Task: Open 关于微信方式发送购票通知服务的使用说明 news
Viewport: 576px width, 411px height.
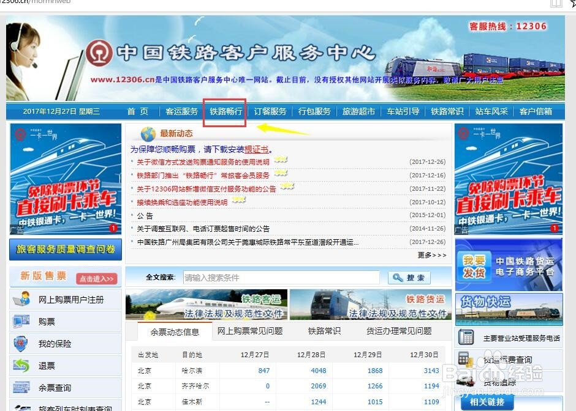Action: pyautogui.click(x=203, y=162)
